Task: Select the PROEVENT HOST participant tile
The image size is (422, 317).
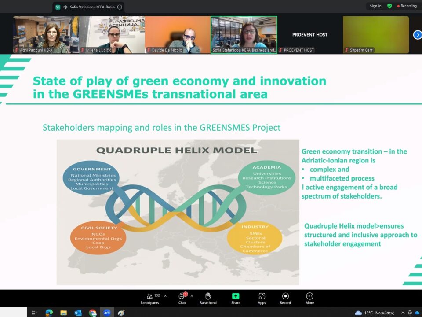Action: pos(310,35)
